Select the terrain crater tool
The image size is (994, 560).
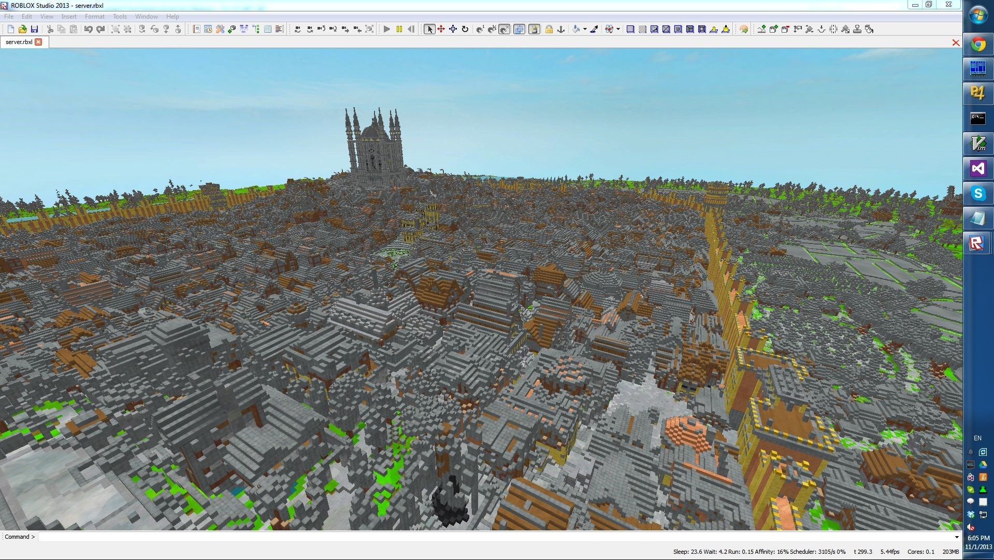(x=821, y=30)
